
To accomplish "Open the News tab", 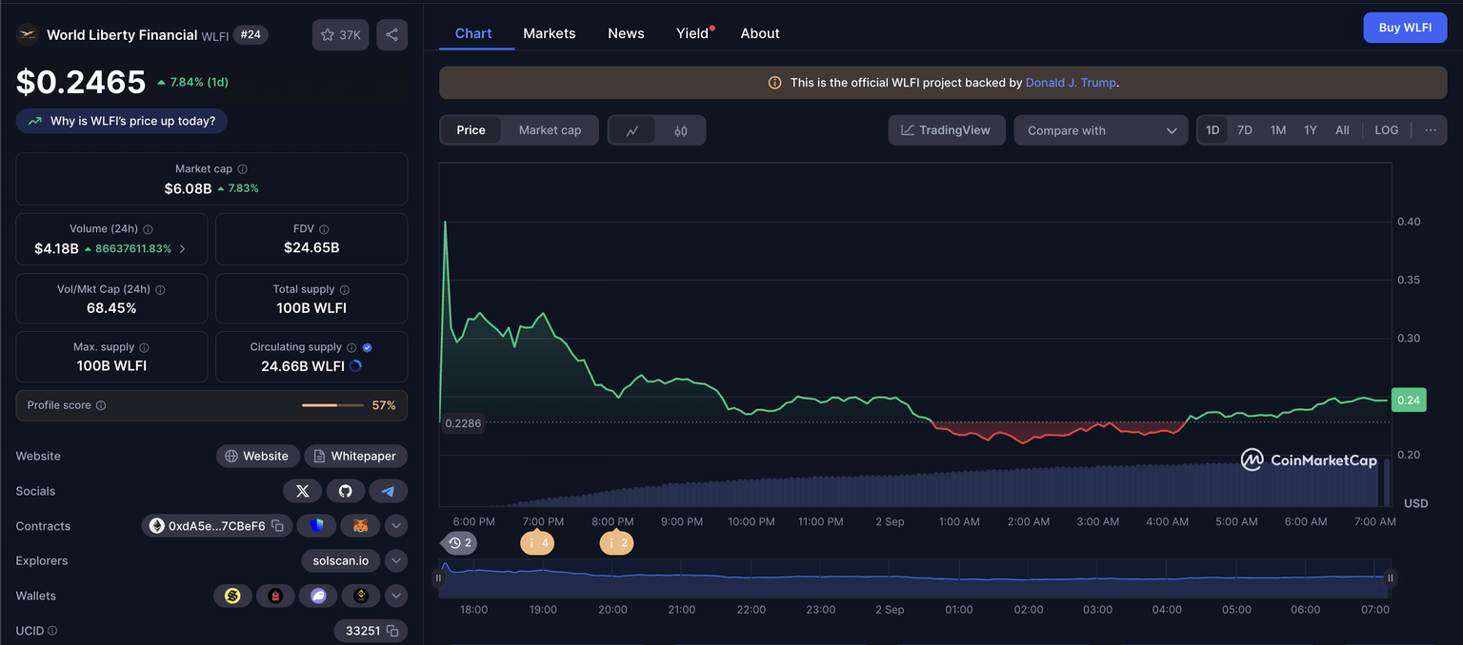I will coord(626,33).
